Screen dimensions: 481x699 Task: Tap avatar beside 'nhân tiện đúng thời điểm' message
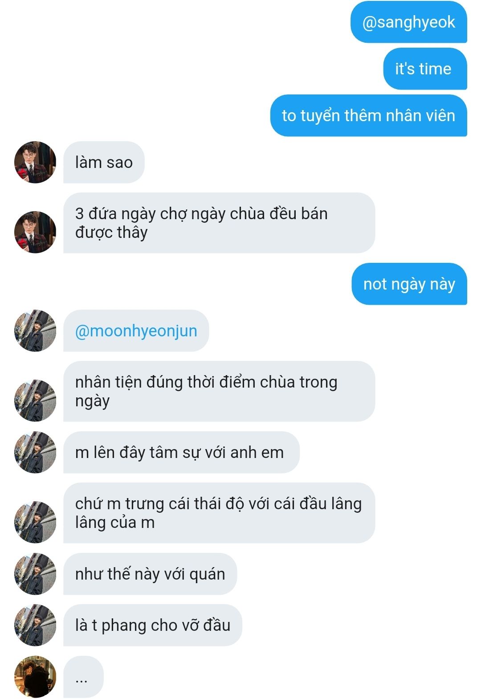pyautogui.click(x=35, y=401)
